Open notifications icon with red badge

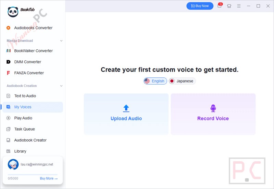[x=220, y=5]
